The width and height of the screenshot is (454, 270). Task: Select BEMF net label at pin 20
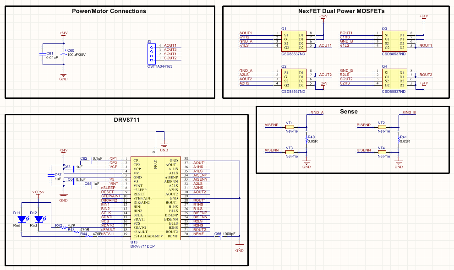click(x=199, y=233)
